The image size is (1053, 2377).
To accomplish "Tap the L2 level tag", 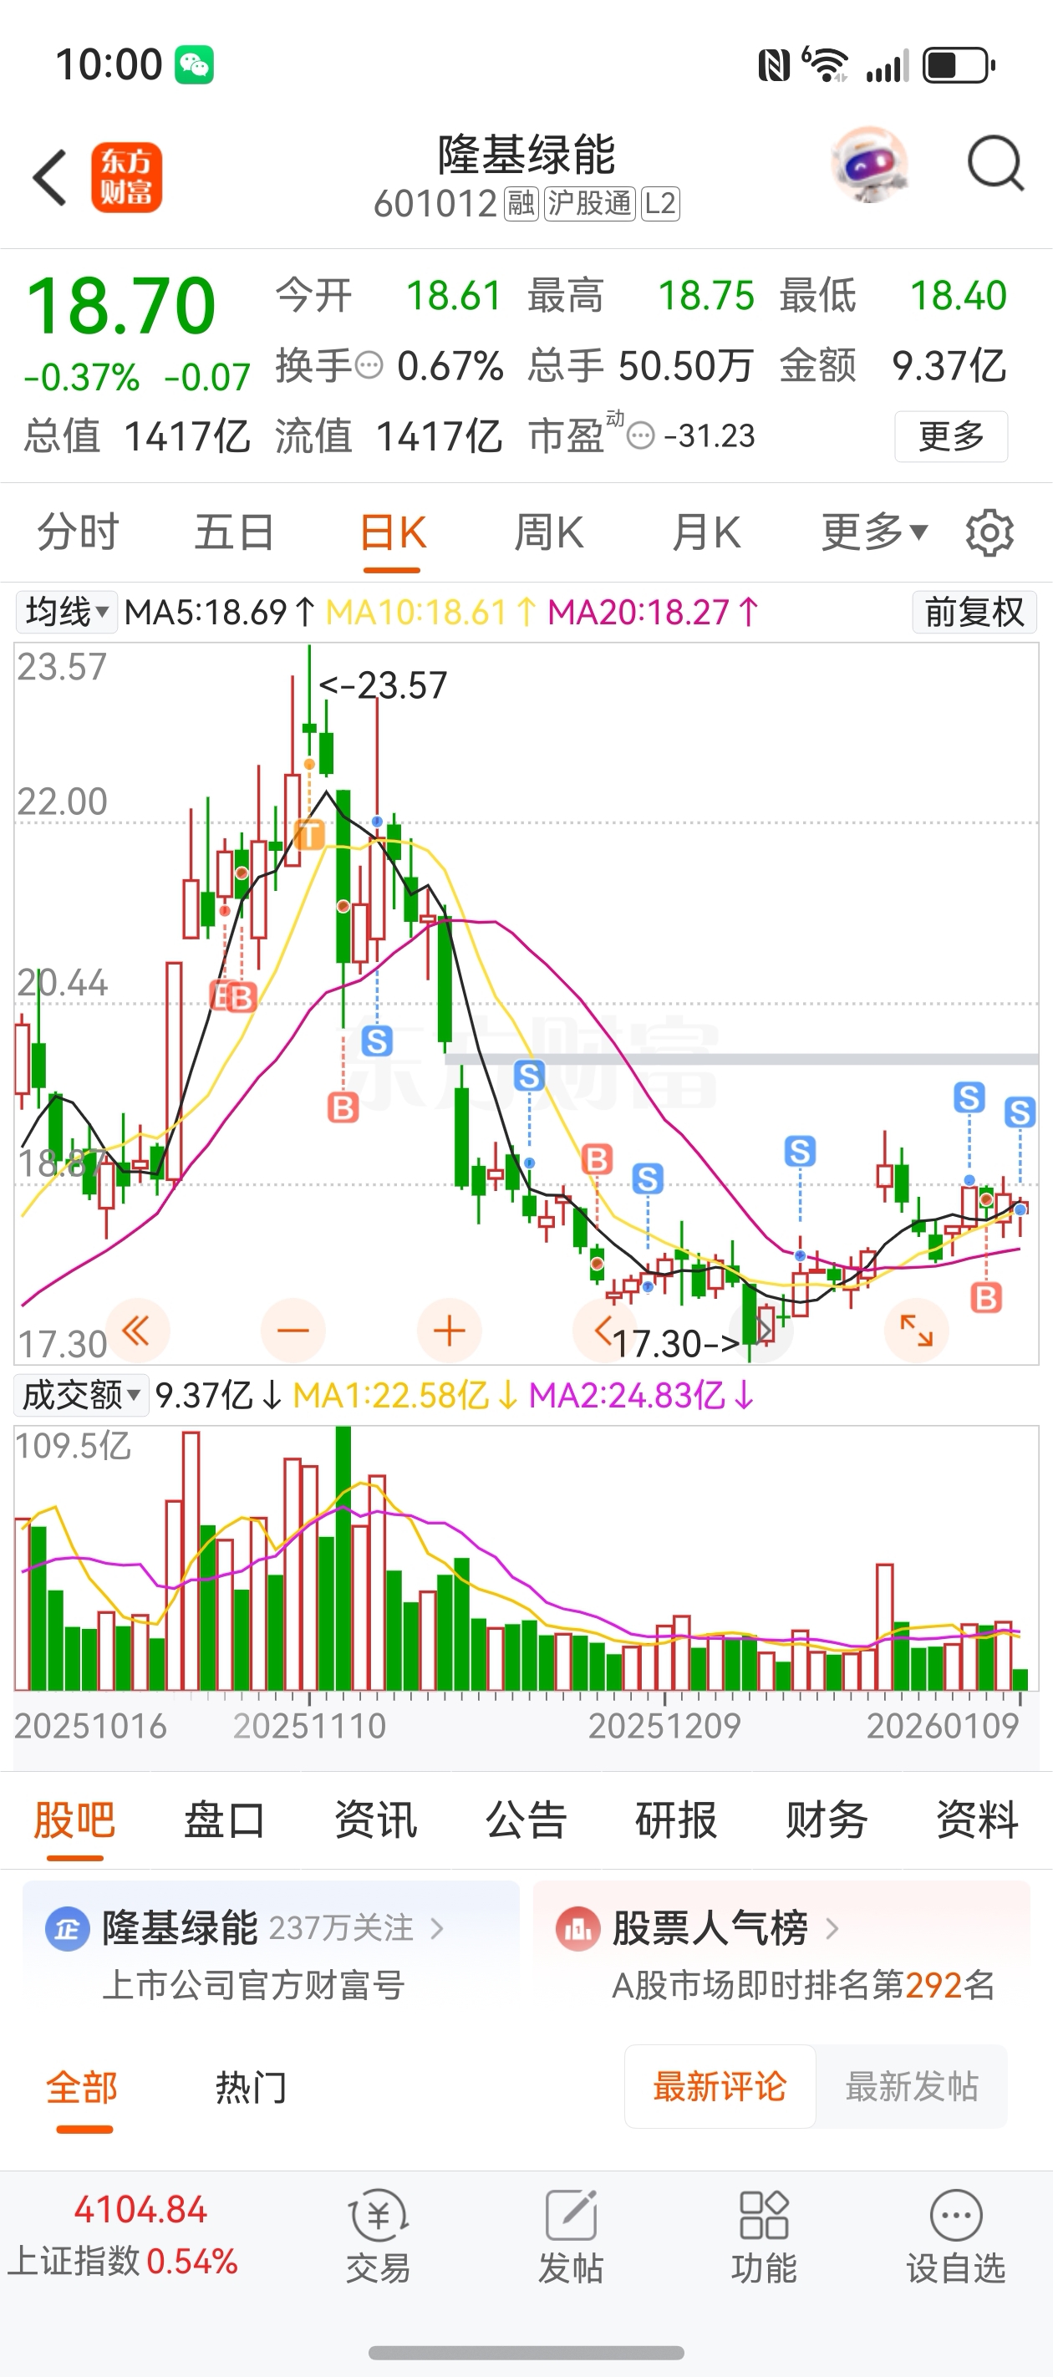I will 660,203.
